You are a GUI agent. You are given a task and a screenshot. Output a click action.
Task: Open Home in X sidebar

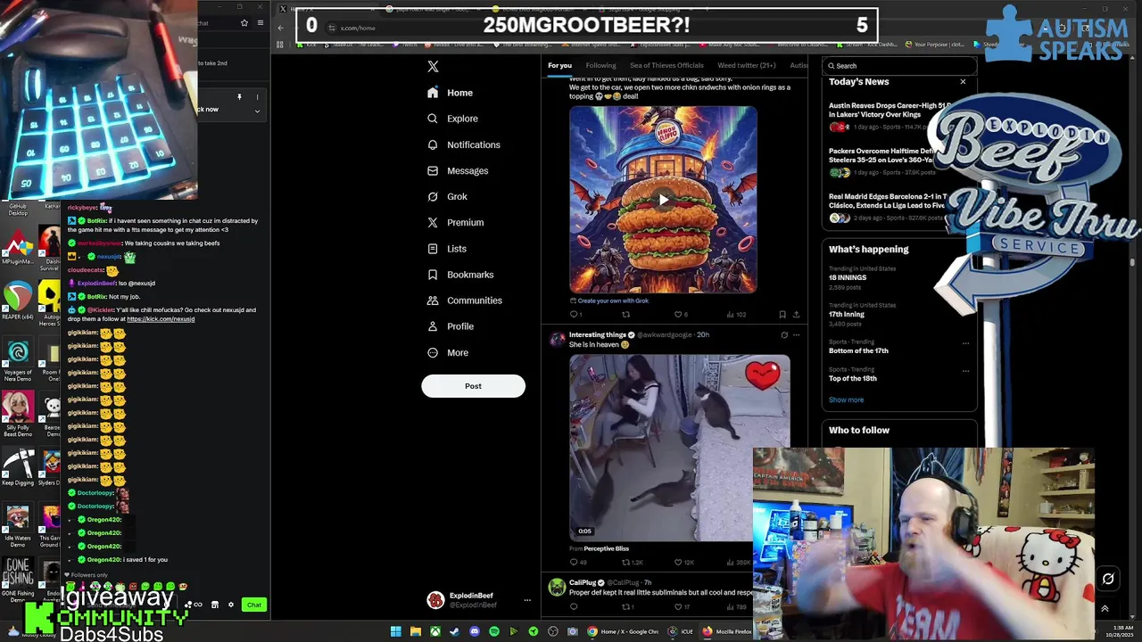(x=450, y=93)
